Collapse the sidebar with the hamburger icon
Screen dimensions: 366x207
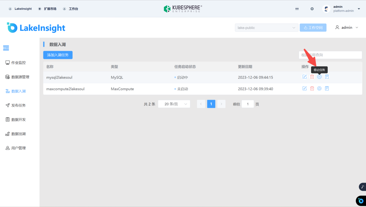(x=6, y=48)
